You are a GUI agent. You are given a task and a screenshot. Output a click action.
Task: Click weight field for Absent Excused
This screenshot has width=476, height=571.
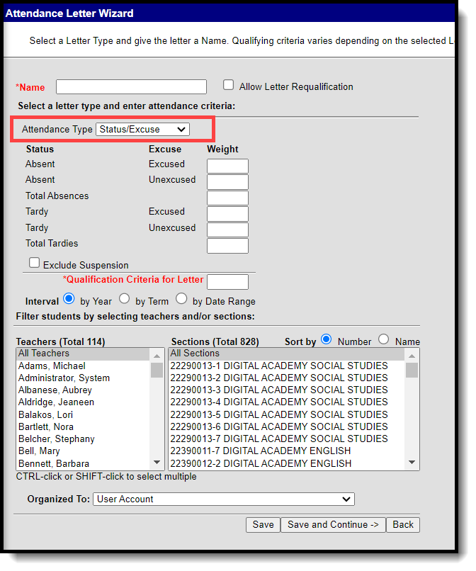(227, 166)
